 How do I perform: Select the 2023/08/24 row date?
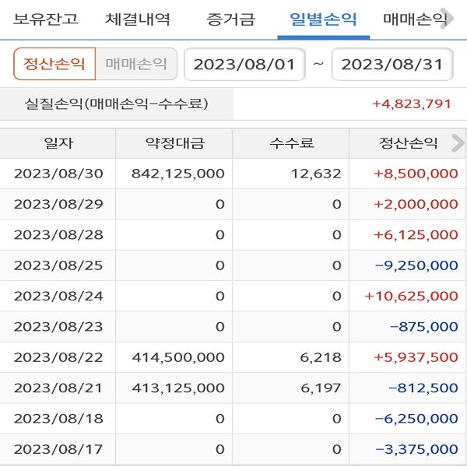coord(58,296)
